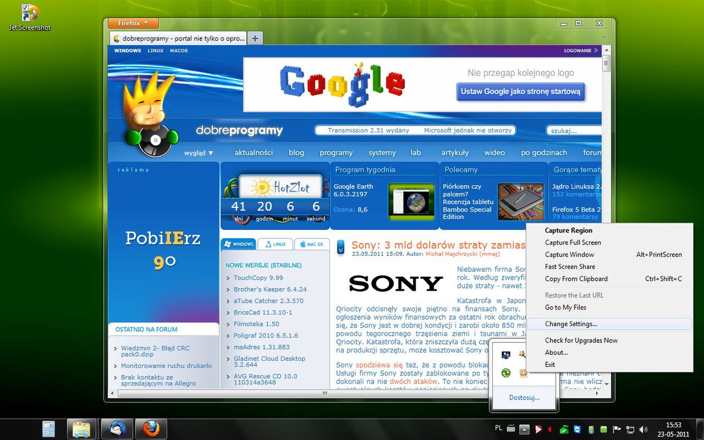Click the wand icon in tray overflow

(x=523, y=355)
